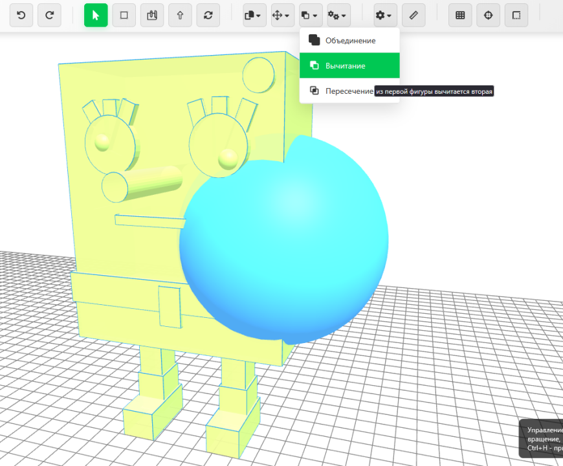
Task: Select the box/rectangle shape tool
Action: tap(124, 15)
